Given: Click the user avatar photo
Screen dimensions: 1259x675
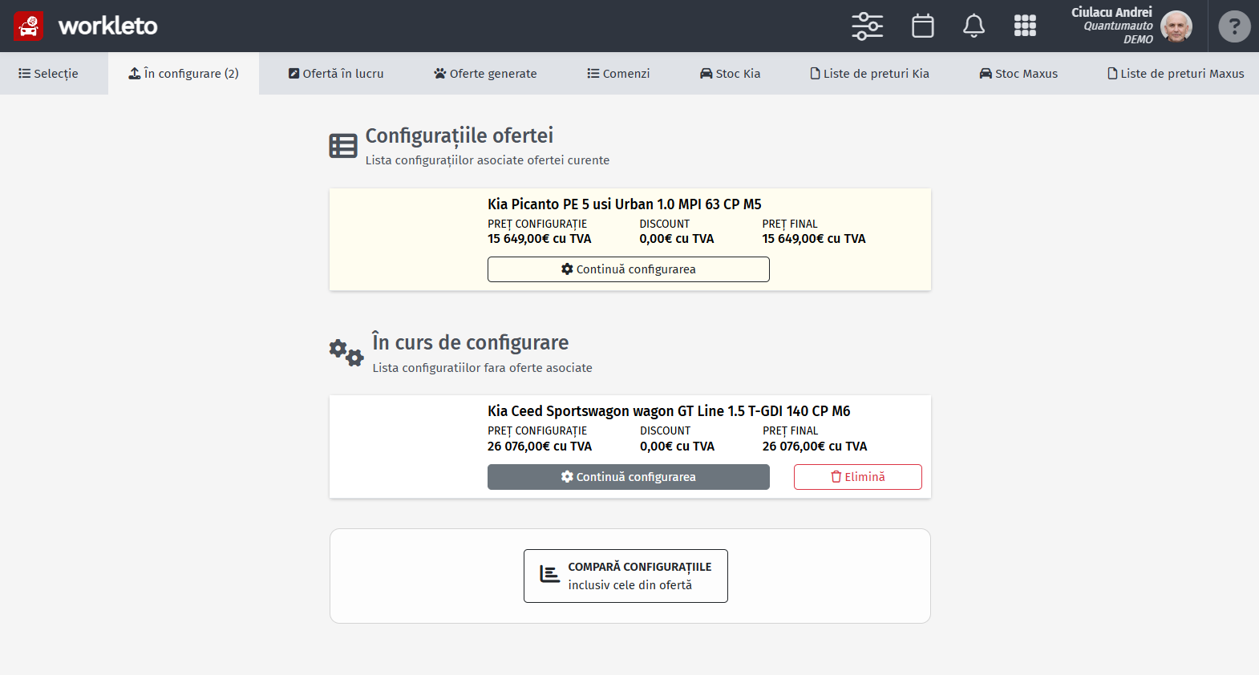Looking at the screenshot, I should pyautogui.click(x=1176, y=26).
